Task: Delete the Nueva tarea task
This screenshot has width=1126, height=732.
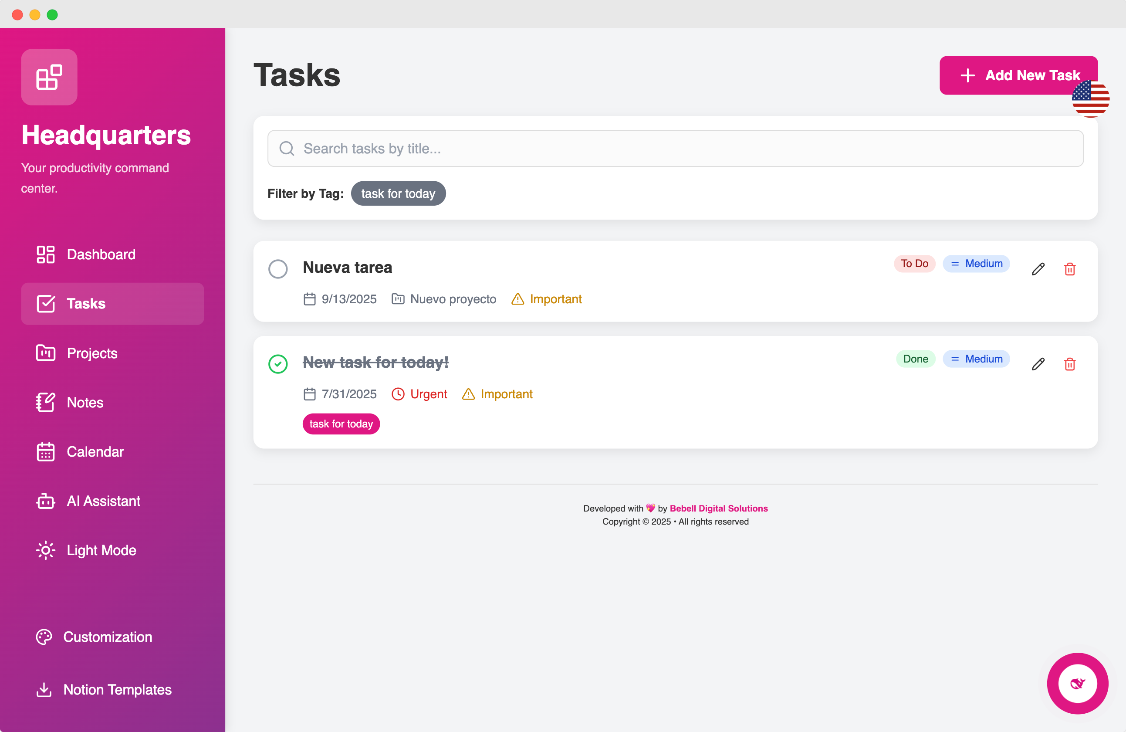Action: pyautogui.click(x=1070, y=269)
